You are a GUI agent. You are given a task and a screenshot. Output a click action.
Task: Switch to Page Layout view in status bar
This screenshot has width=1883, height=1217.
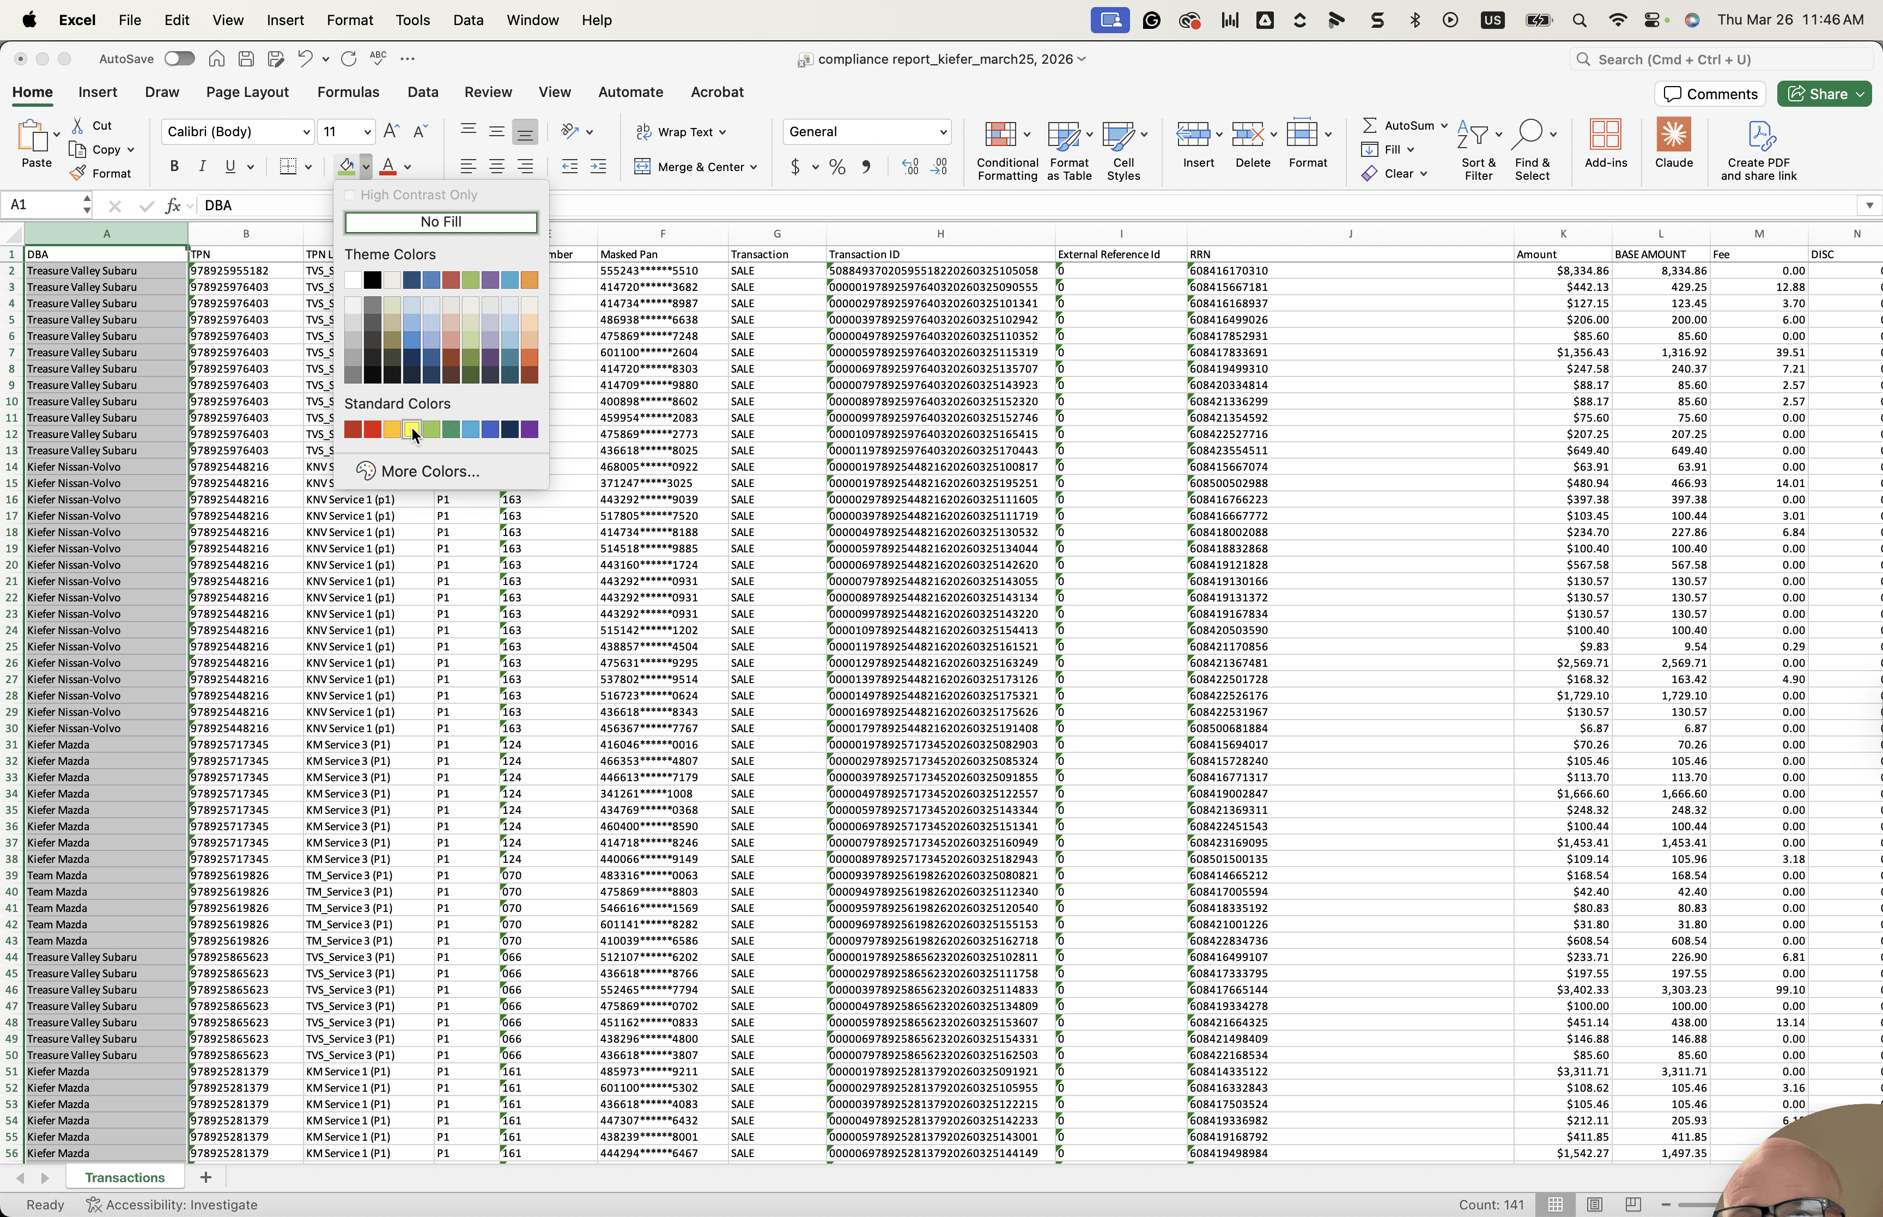pos(1595,1204)
